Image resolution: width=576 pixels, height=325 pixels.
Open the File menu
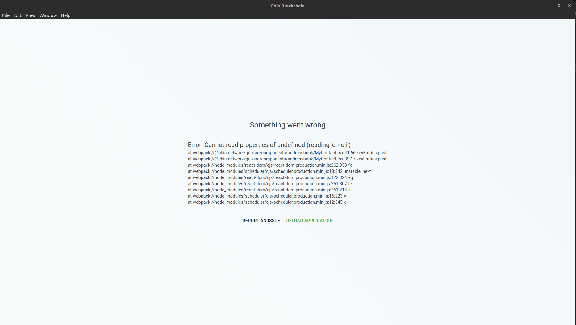pos(6,15)
